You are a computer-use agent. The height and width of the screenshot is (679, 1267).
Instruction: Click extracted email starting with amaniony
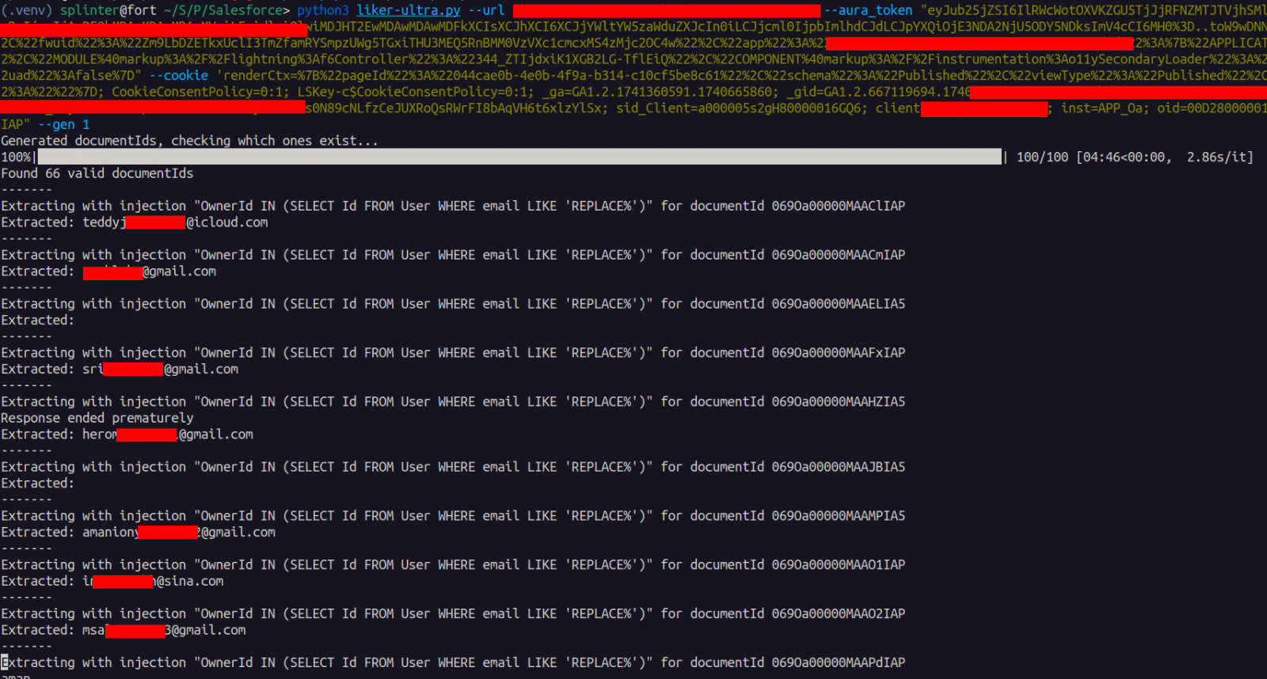point(179,533)
